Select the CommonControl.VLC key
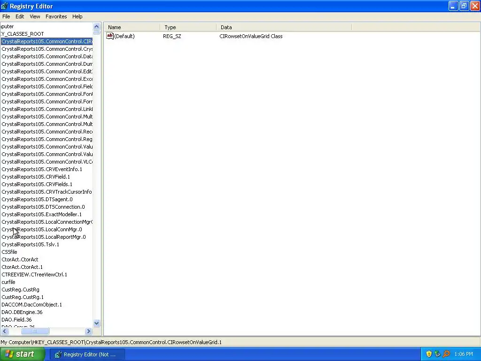 click(x=47, y=162)
